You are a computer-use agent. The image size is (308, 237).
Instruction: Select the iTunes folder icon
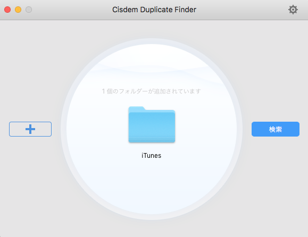(152, 124)
